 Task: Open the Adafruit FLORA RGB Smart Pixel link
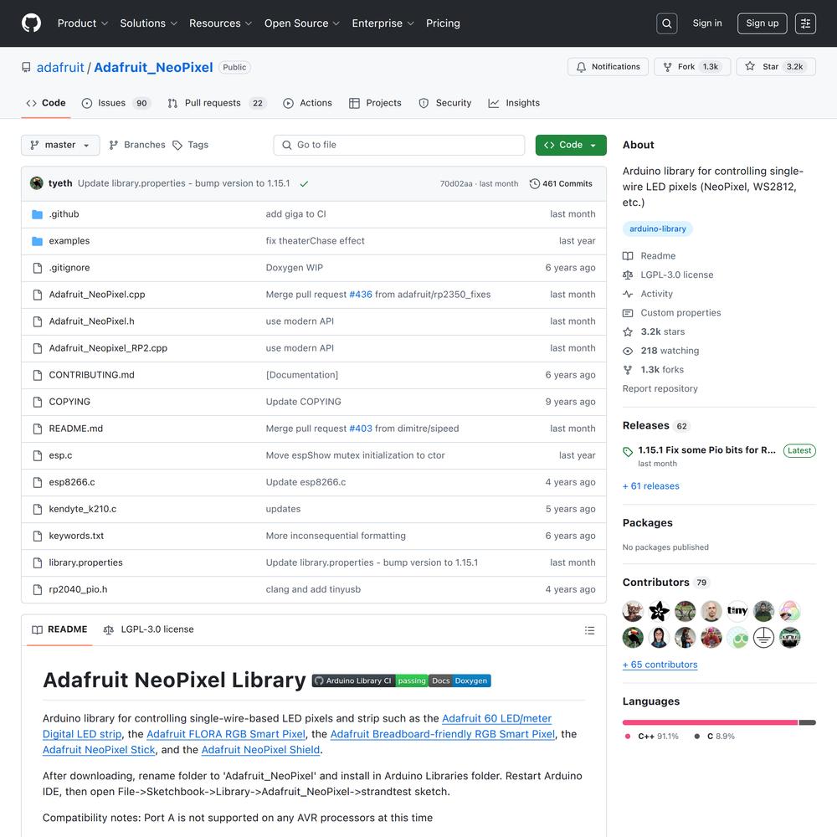click(226, 735)
